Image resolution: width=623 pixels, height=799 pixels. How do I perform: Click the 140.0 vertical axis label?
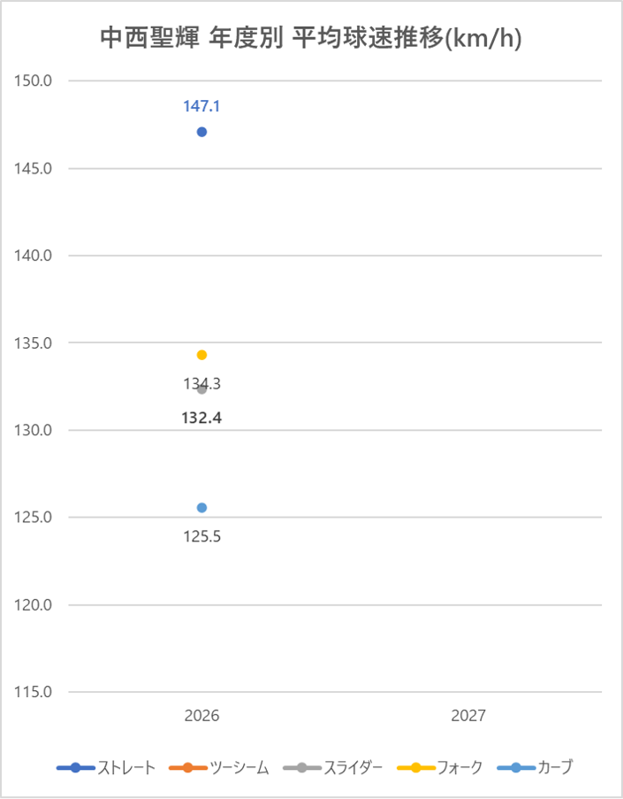click(x=34, y=256)
